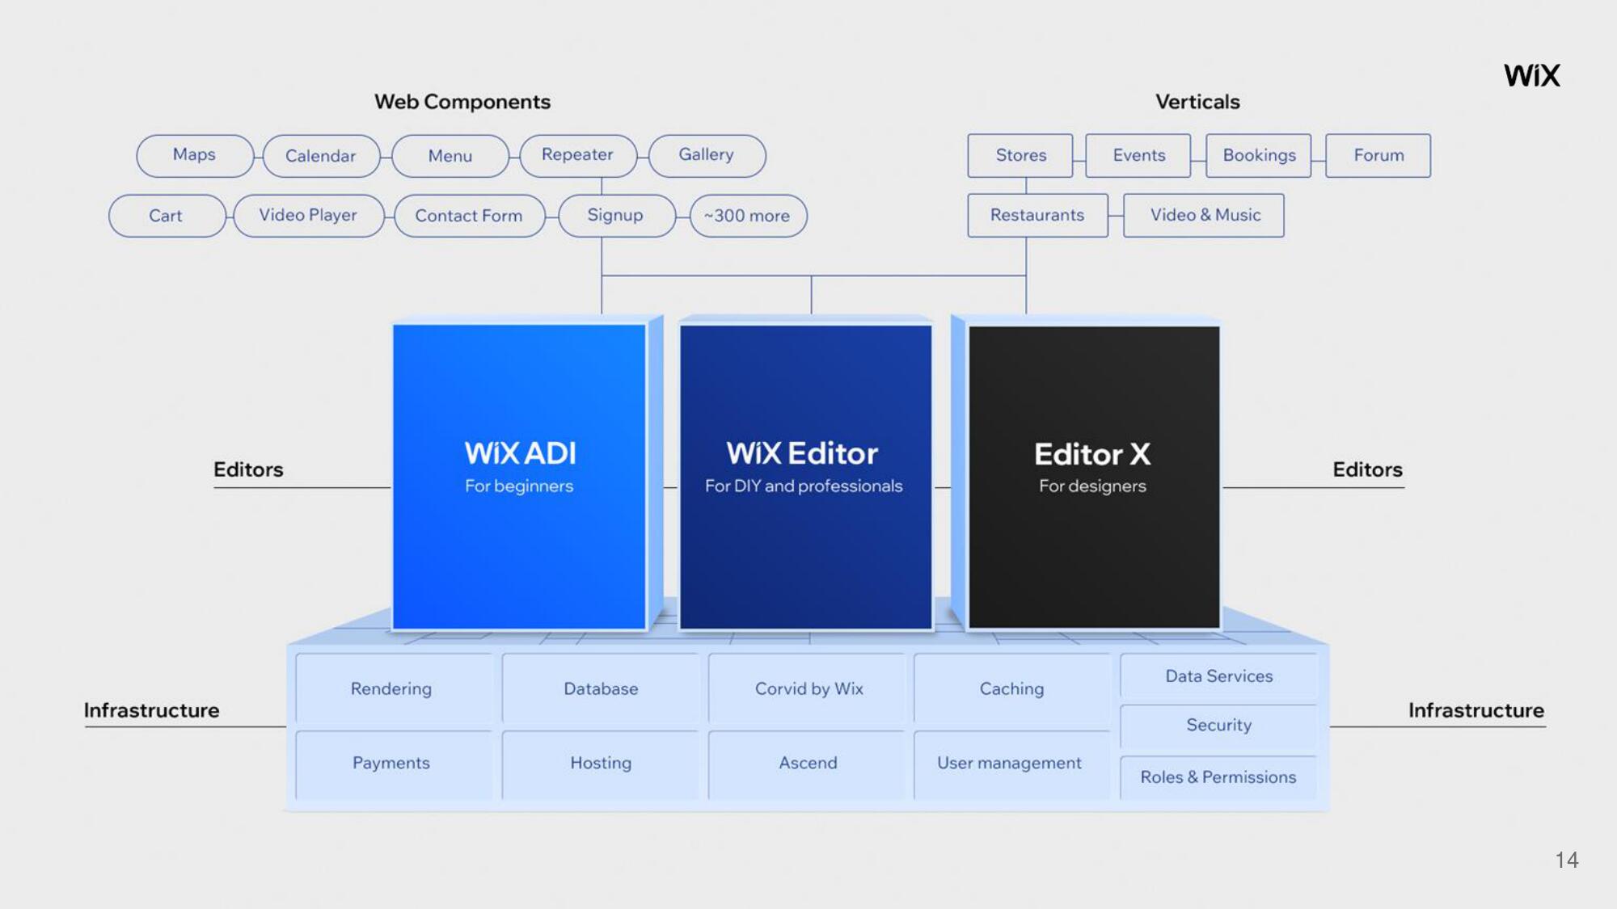Viewport: 1617px width, 909px height.
Task: Toggle the Security infrastructure tile
Action: pos(1218,726)
